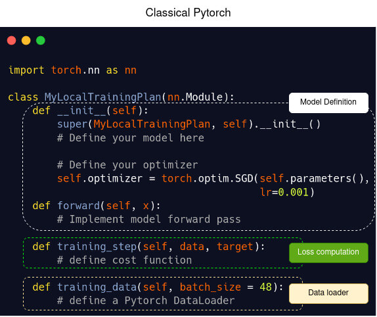The image size is (377, 317).
Task: Click the 'define cost function' comment
Action: pyautogui.click(x=125, y=260)
